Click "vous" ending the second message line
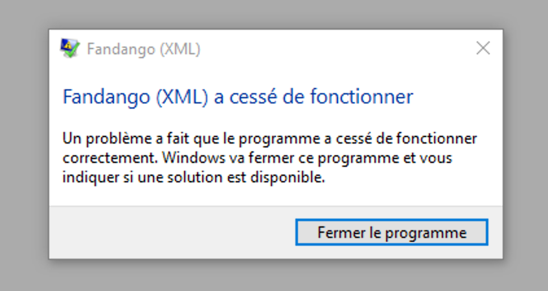This screenshot has width=548, height=291. click(x=437, y=158)
